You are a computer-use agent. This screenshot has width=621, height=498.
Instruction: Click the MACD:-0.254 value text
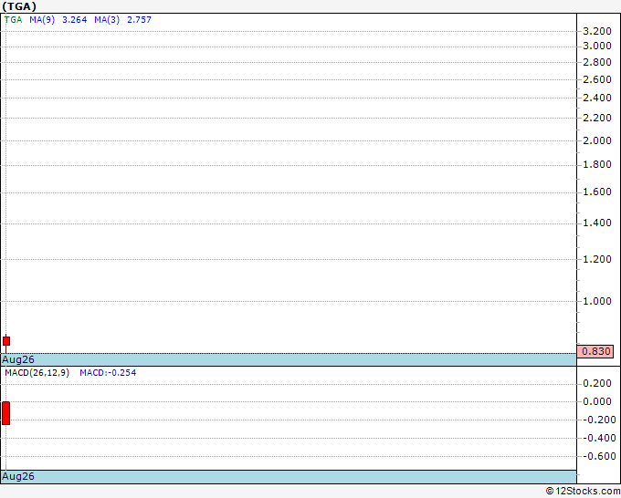click(108, 373)
